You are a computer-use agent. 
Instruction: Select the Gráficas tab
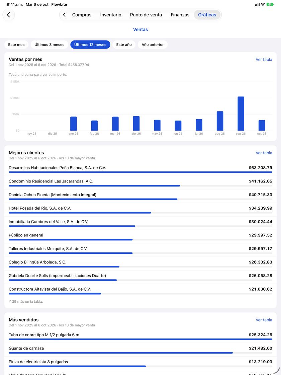[x=207, y=15]
